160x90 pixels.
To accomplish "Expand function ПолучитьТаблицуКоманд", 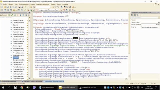I will pyautogui.click(x=34, y=16).
